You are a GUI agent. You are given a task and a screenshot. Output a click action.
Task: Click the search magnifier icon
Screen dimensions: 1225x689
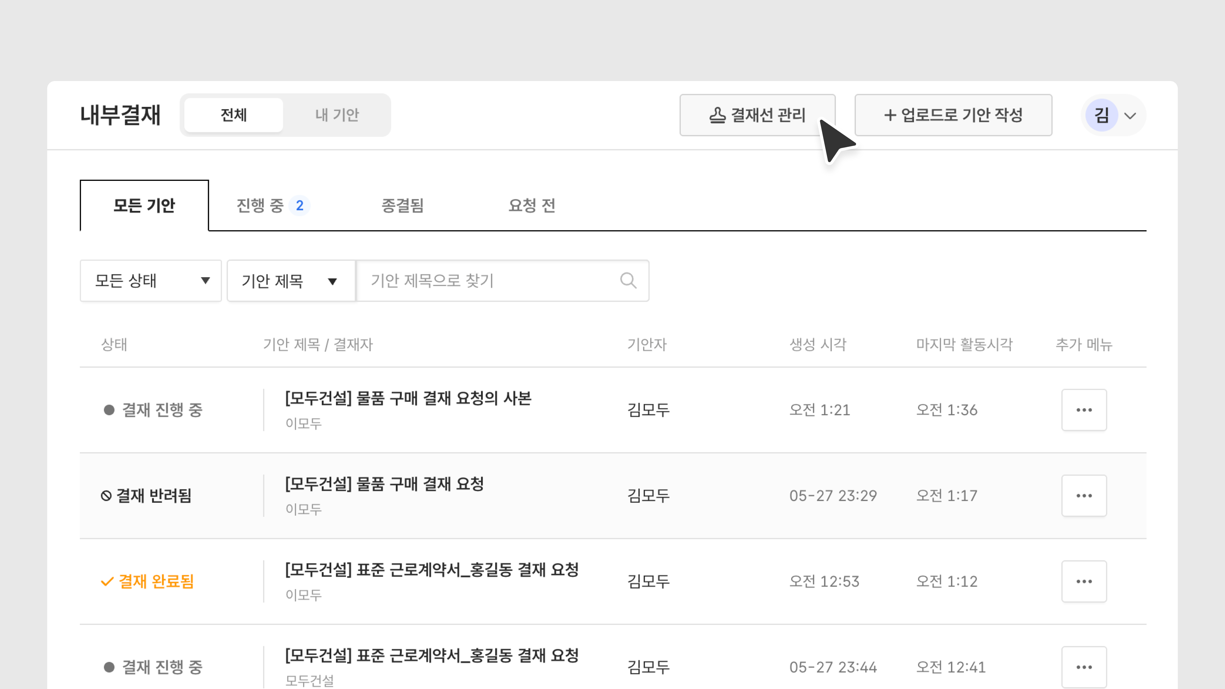click(628, 281)
